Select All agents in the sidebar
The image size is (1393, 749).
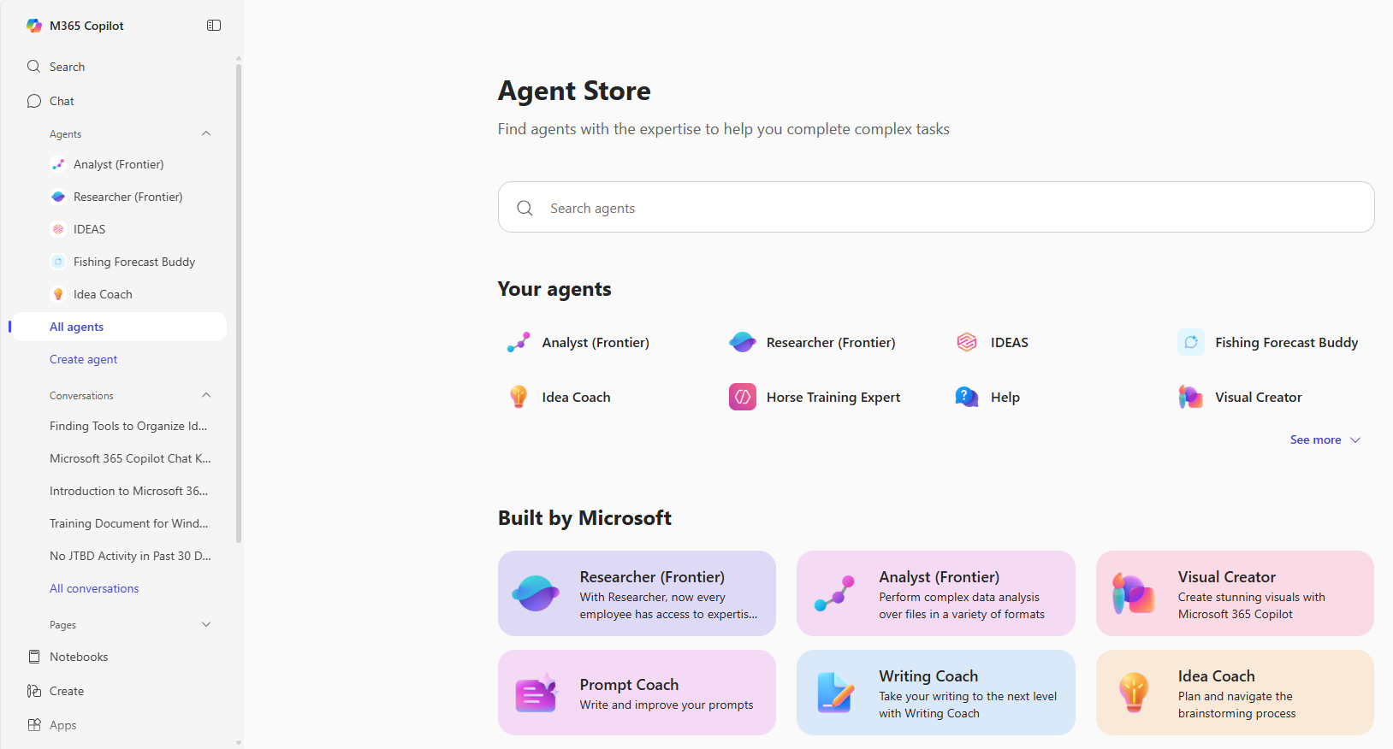tap(76, 326)
